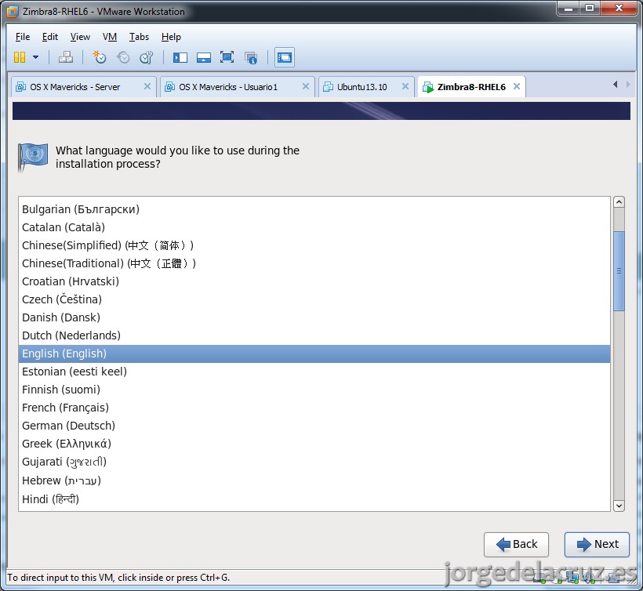Pick Danish (Dansk) from the list
The height and width of the screenshot is (591, 643).
(314, 317)
